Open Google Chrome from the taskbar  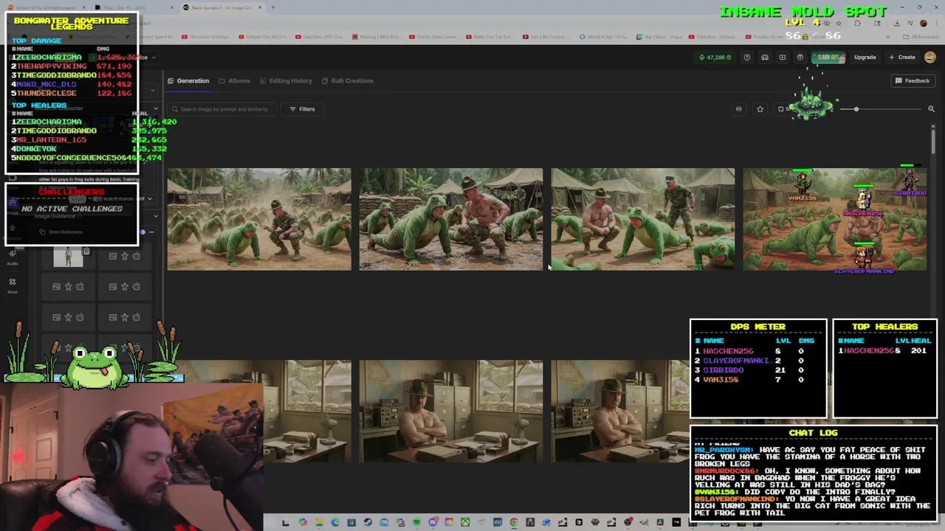coord(514,523)
